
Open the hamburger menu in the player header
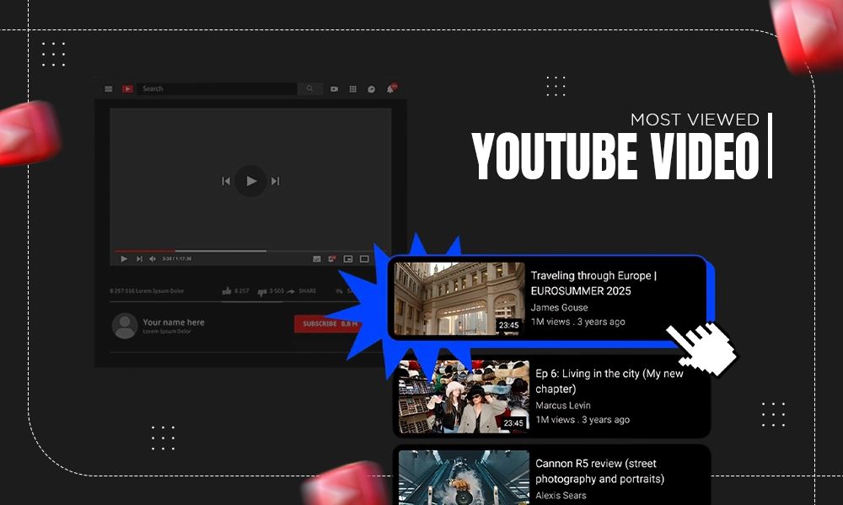pyautogui.click(x=109, y=89)
